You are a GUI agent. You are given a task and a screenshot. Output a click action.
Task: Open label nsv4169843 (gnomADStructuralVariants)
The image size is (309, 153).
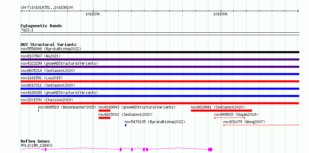point(137,107)
